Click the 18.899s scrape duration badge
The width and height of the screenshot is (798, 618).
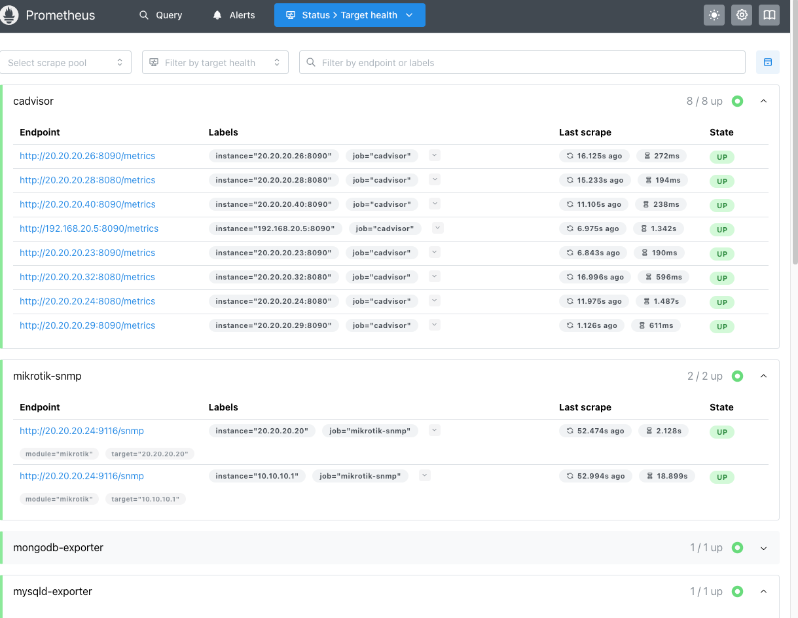(x=667, y=476)
